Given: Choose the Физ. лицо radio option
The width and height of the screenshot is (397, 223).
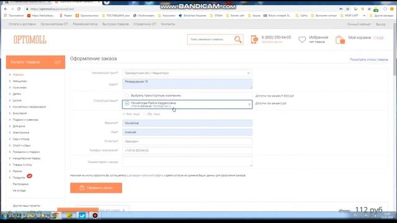Looking at the screenshot, I should click(124, 114).
